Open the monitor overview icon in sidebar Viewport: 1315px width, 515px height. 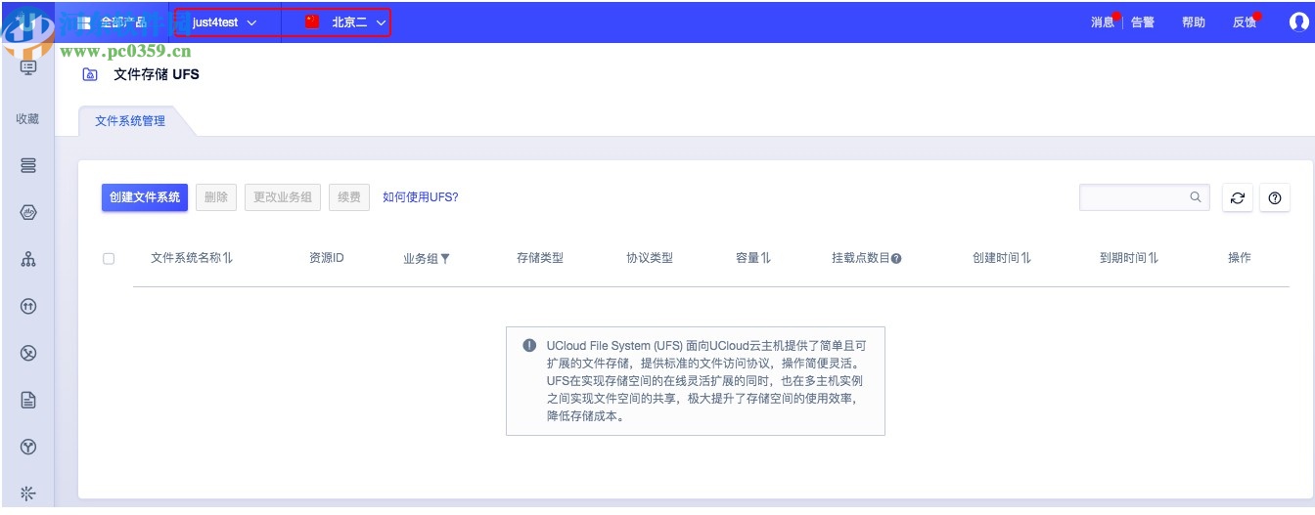coord(28,67)
